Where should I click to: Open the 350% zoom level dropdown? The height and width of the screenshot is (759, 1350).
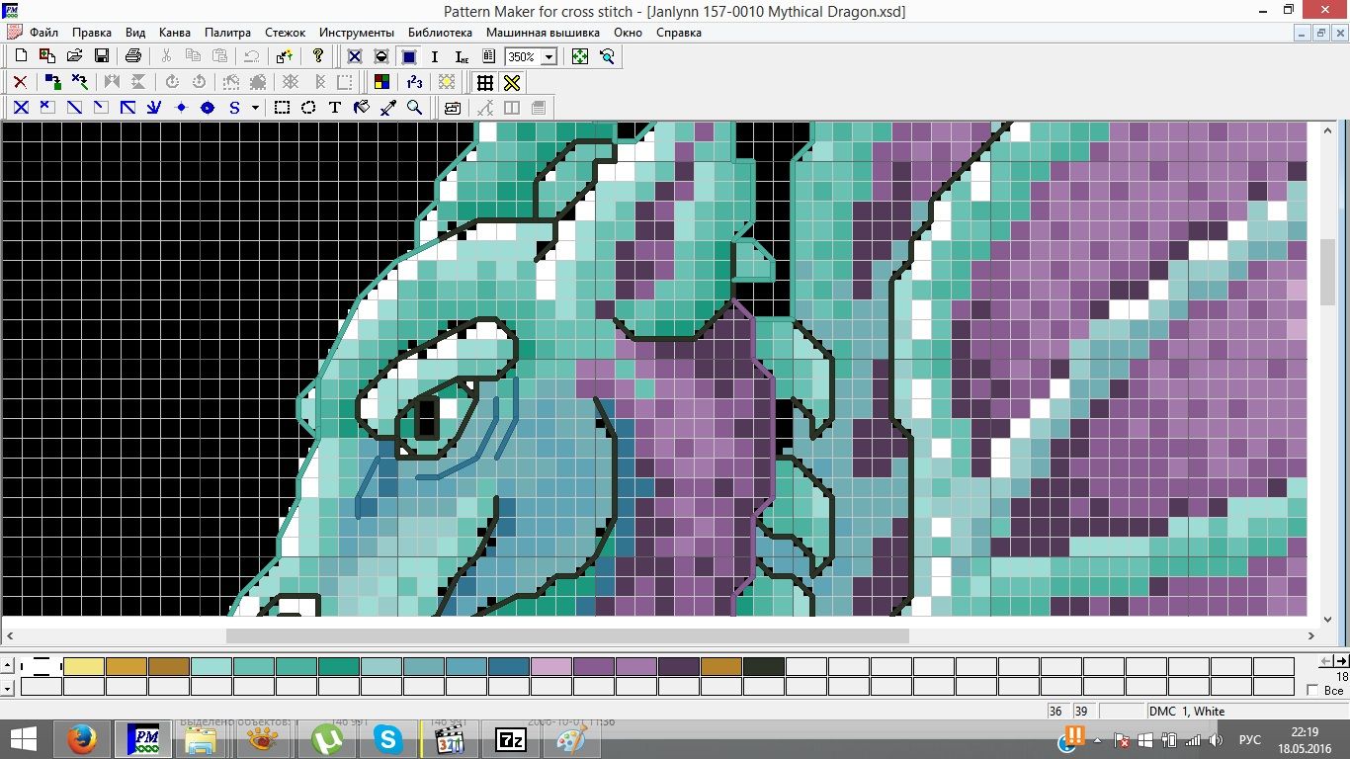(548, 57)
